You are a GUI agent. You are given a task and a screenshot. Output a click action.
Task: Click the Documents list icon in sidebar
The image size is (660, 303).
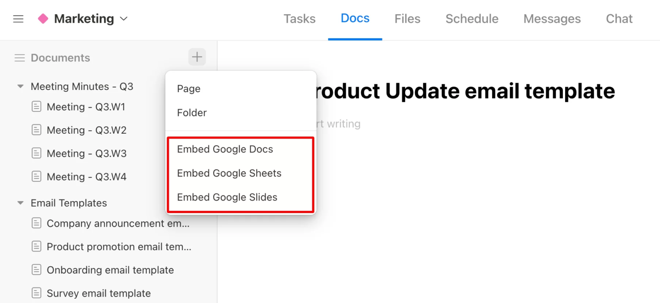click(x=20, y=58)
